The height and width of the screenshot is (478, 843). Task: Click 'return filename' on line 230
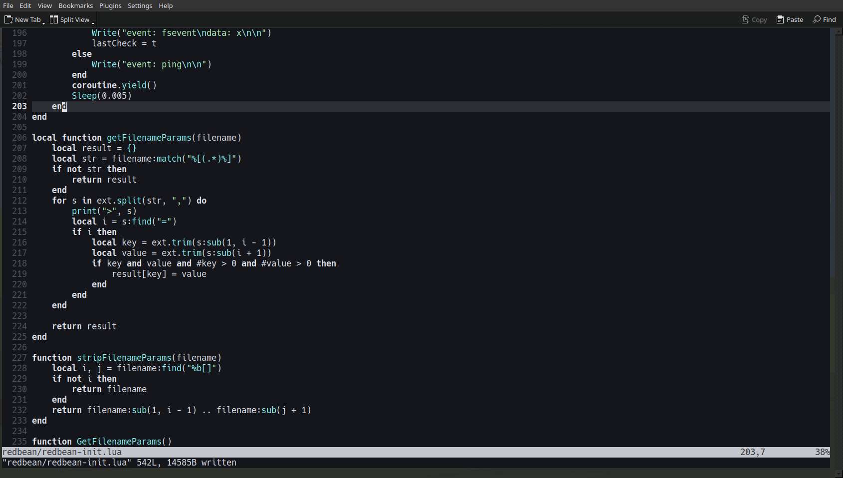pyautogui.click(x=109, y=389)
